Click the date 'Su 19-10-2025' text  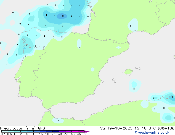(116, 128)
